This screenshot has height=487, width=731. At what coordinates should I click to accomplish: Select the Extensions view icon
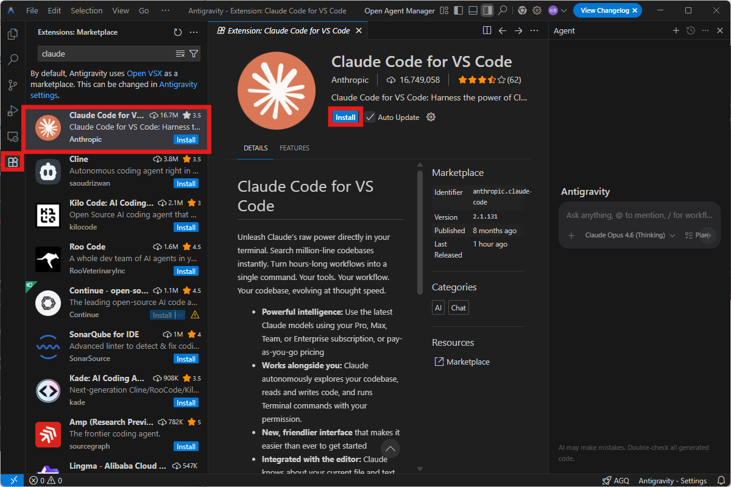pyautogui.click(x=13, y=162)
